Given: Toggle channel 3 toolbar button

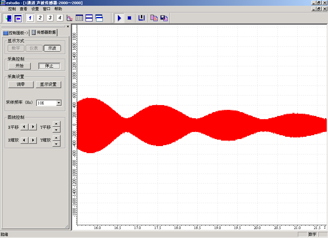Looking at the screenshot, I should [x=50, y=18].
